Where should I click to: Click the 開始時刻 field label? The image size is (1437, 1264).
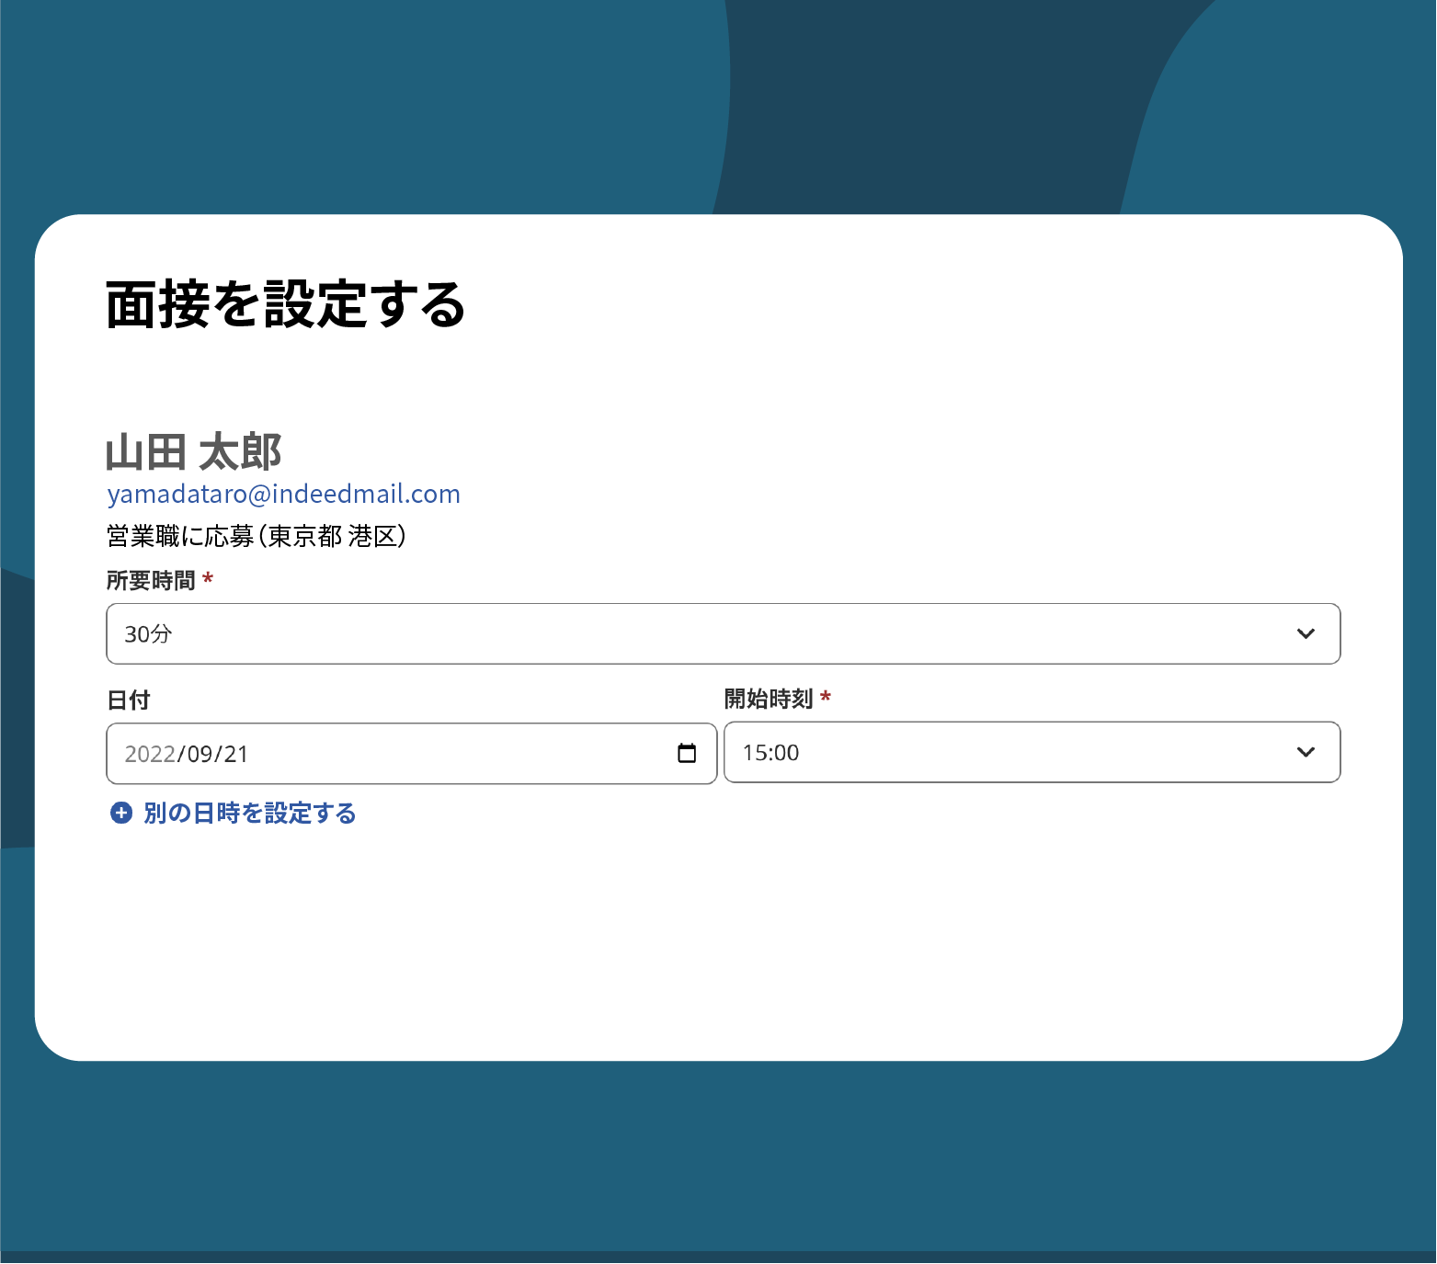pos(769,700)
